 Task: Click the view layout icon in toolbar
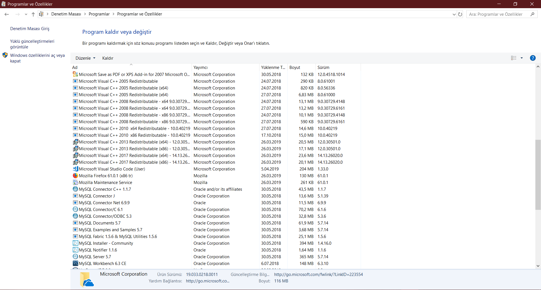click(514, 58)
